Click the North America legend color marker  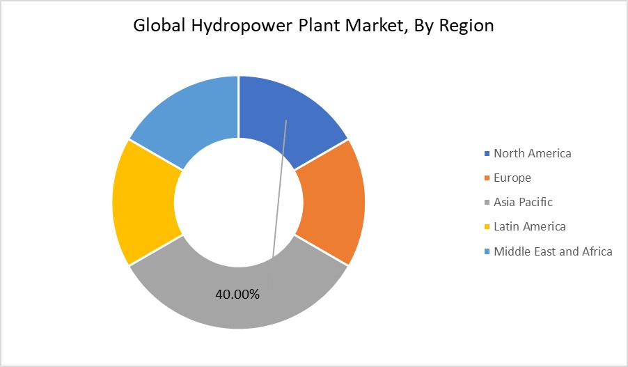click(487, 153)
